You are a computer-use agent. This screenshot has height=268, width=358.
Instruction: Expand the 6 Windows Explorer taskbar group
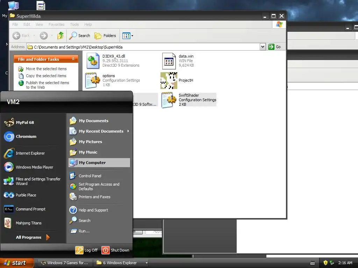point(146,263)
